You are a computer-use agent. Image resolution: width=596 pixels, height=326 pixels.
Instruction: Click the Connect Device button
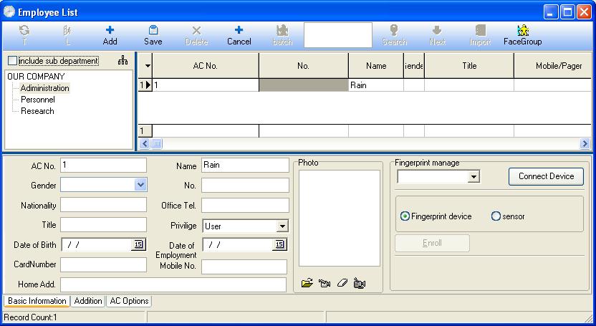click(x=546, y=176)
